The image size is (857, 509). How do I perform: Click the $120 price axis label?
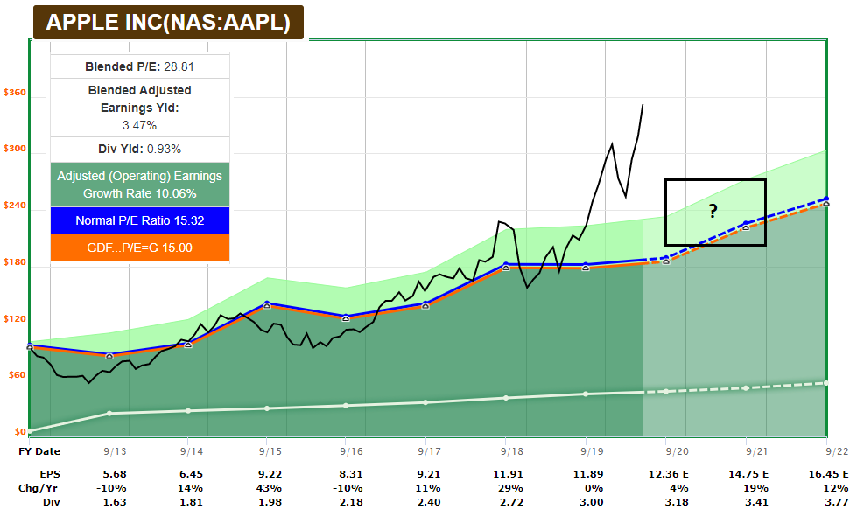15,319
